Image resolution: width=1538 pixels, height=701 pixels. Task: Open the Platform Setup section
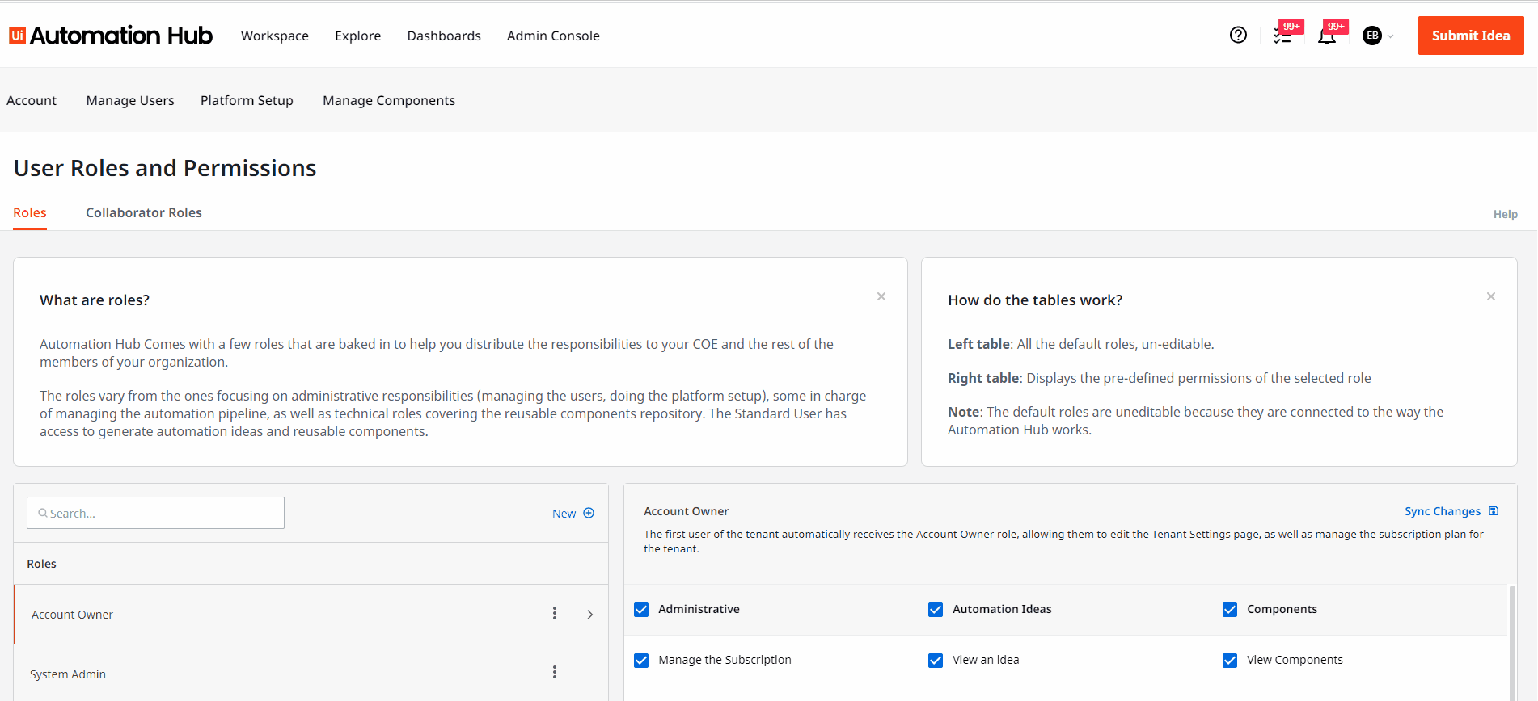[x=247, y=100]
